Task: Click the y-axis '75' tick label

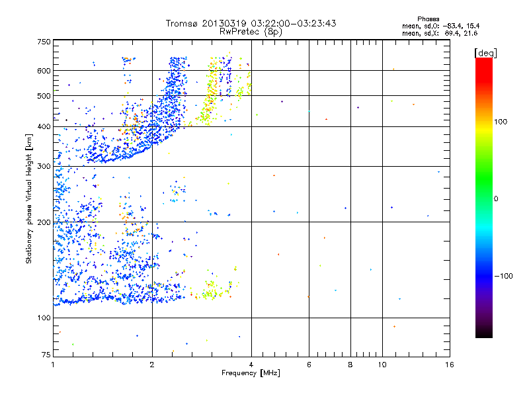Action: [x=46, y=355]
